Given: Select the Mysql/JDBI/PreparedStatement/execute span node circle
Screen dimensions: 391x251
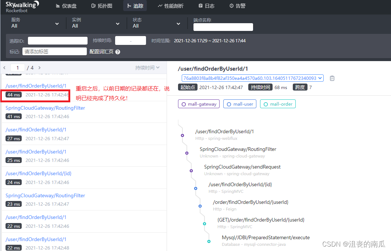Looking at the screenshot, I should [209, 241].
